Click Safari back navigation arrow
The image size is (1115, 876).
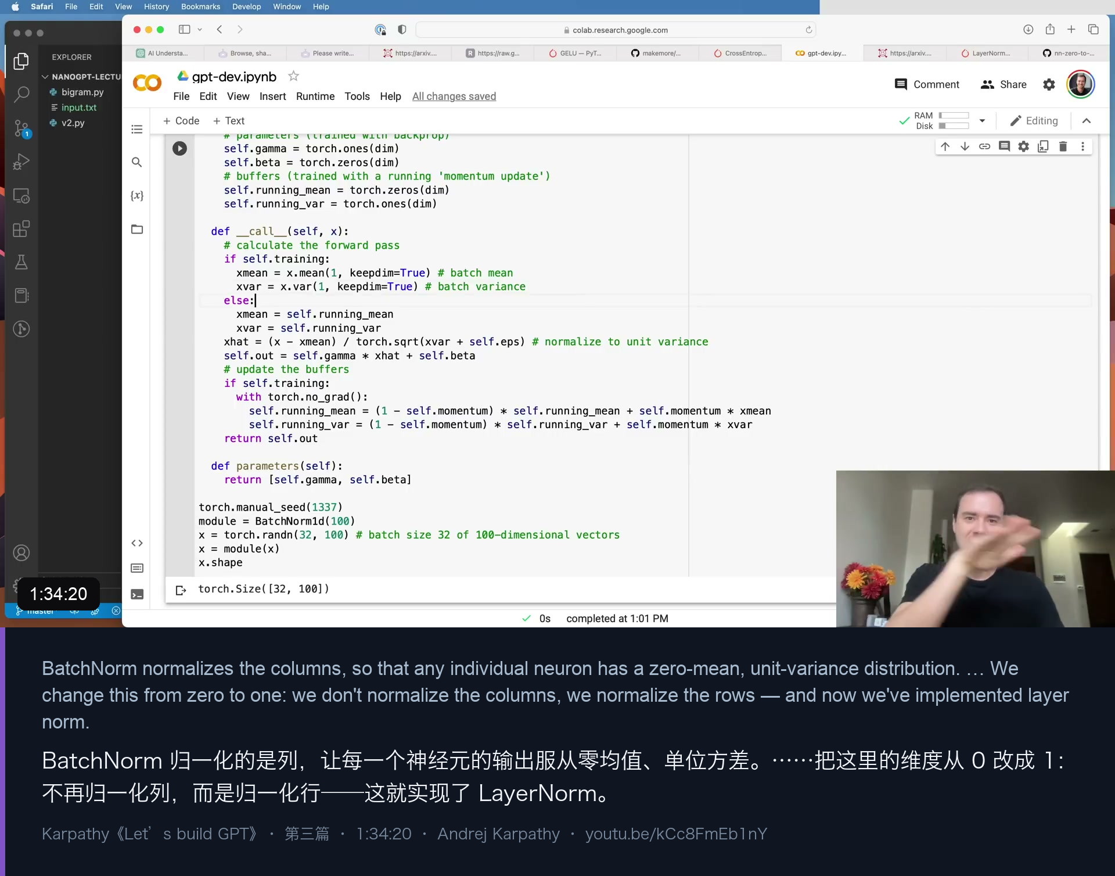point(220,30)
